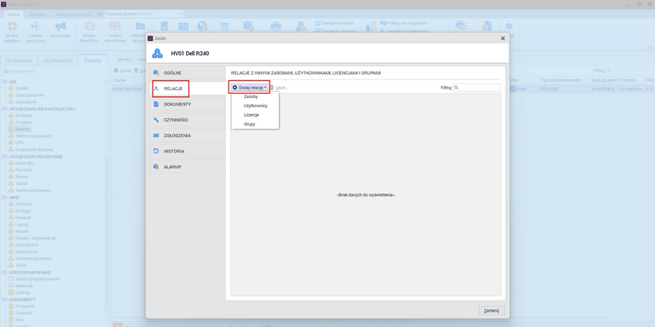The width and height of the screenshot is (655, 327).
Task: Click the Filtruj input in the dialog
Action: pos(477,88)
